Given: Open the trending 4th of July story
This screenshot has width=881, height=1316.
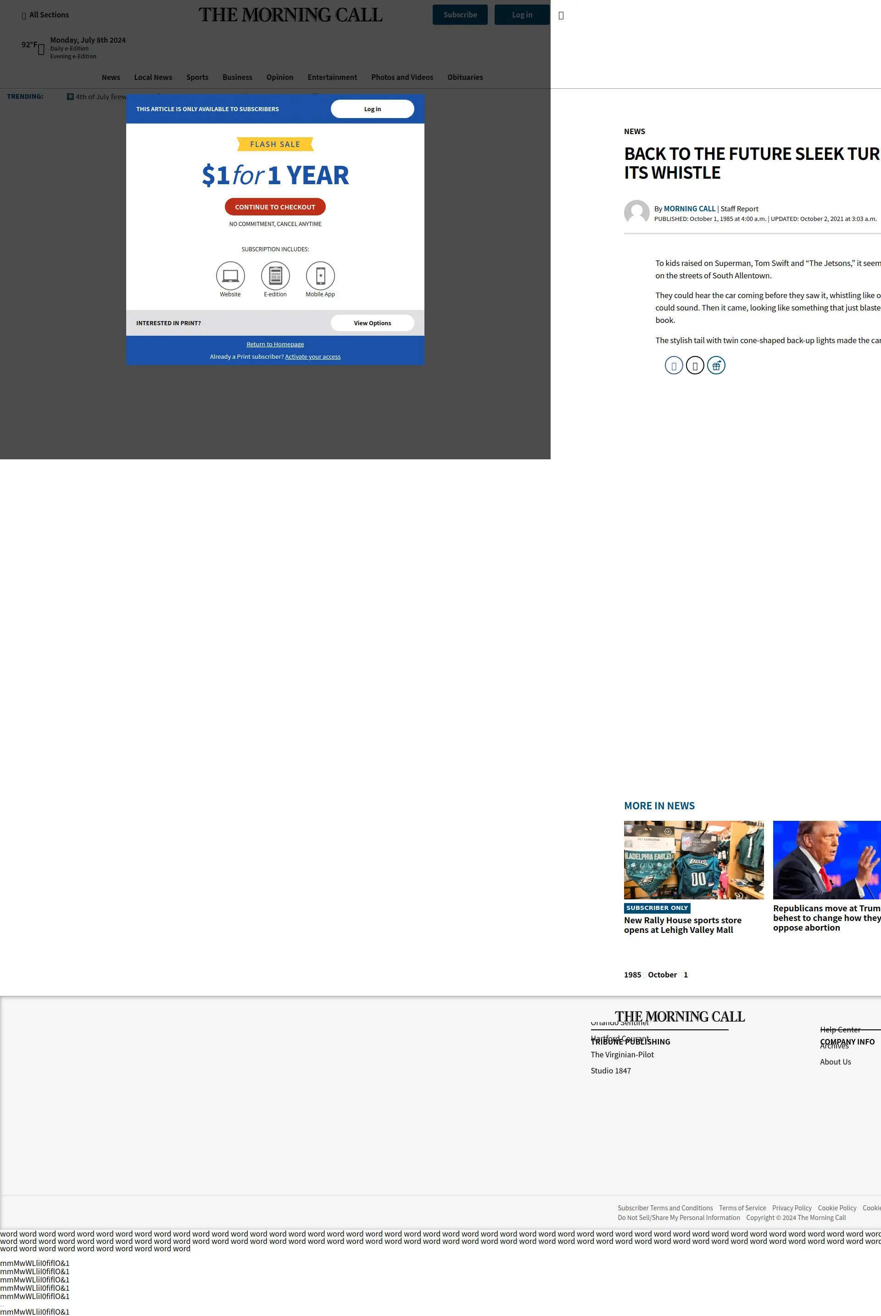Looking at the screenshot, I should 97,97.
